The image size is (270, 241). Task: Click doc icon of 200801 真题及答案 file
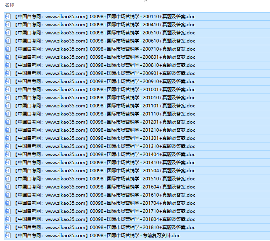click(8, 57)
